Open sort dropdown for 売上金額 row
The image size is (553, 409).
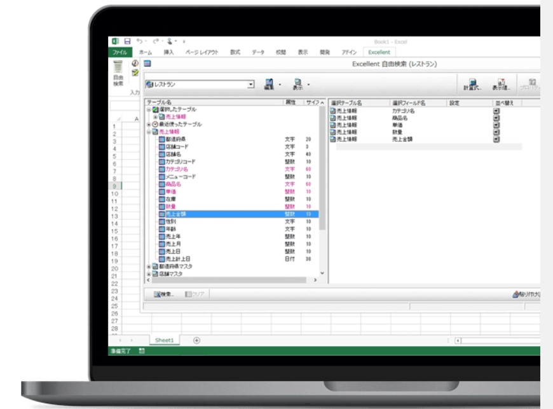(x=496, y=139)
